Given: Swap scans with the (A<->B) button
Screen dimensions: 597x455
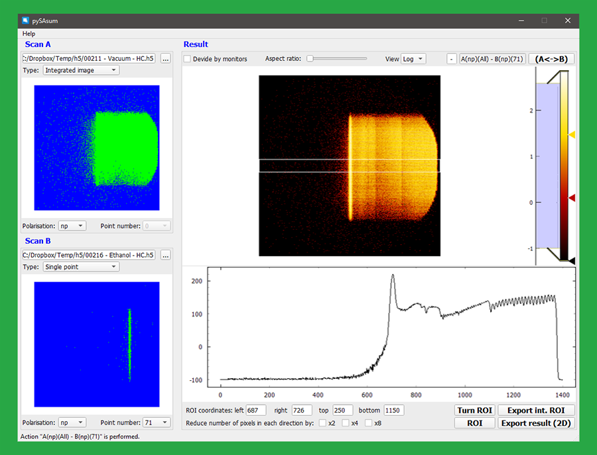Looking at the screenshot, I should point(551,59).
